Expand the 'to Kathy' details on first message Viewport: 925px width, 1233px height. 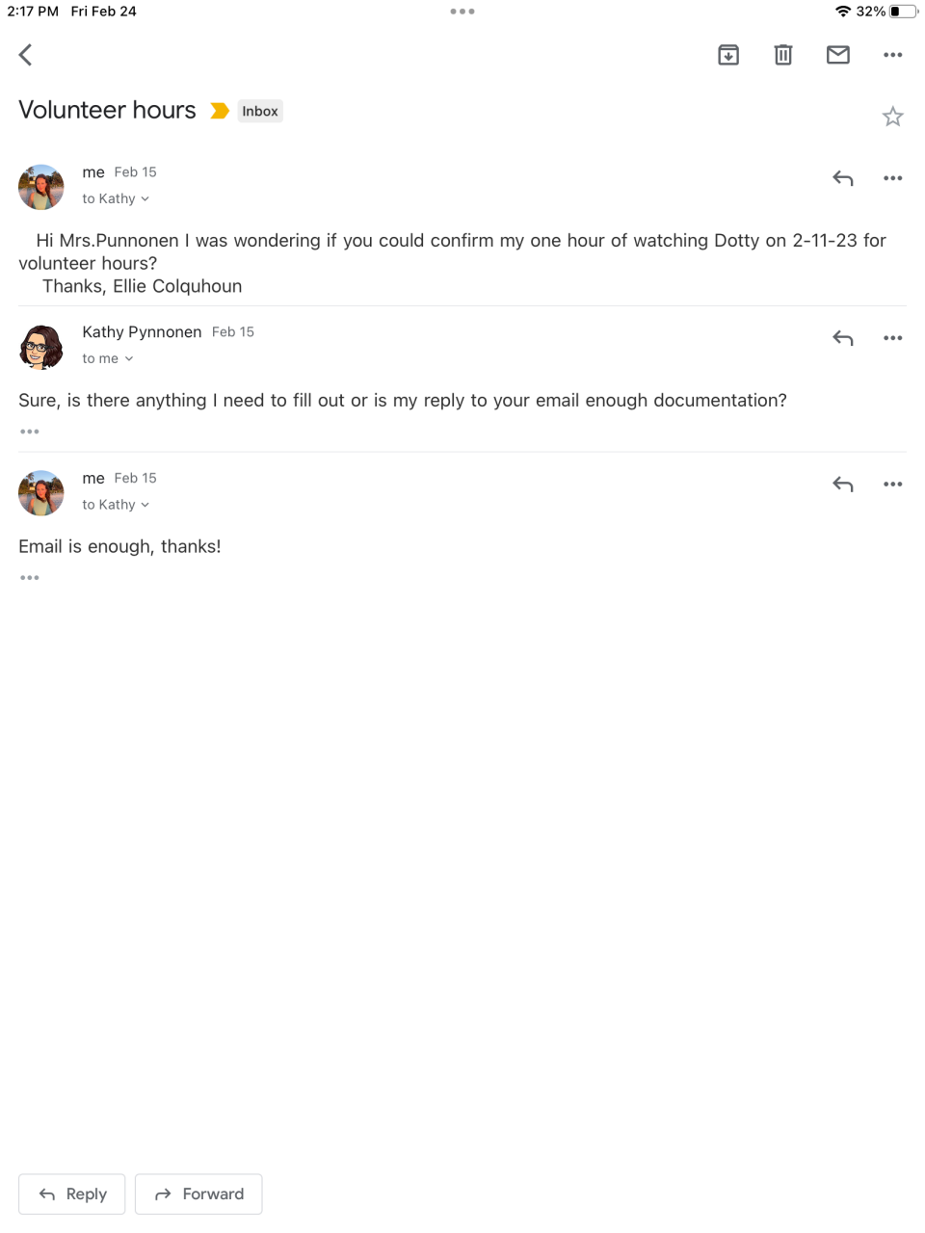coord(116,198)
